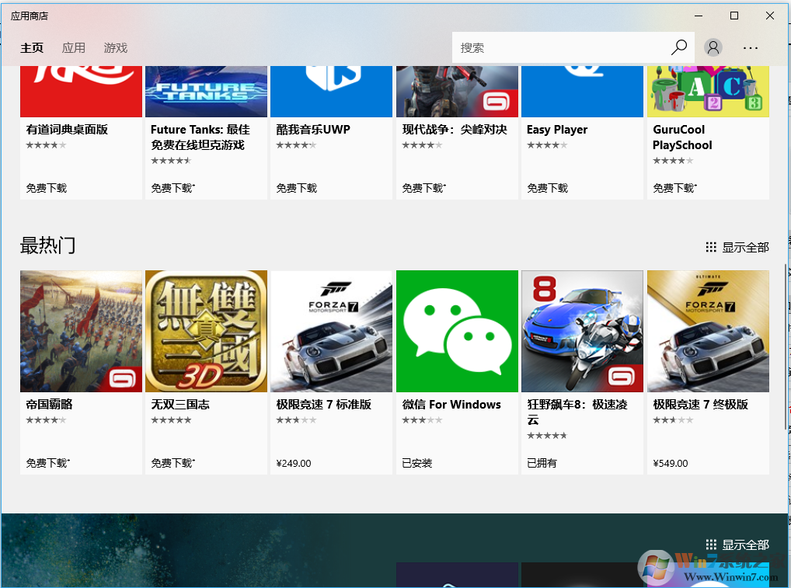Click 显示全部 next to 最热门

tap(745, 248)
